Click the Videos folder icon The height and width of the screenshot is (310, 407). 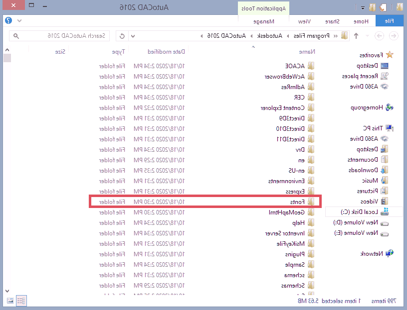pos(385,201)
